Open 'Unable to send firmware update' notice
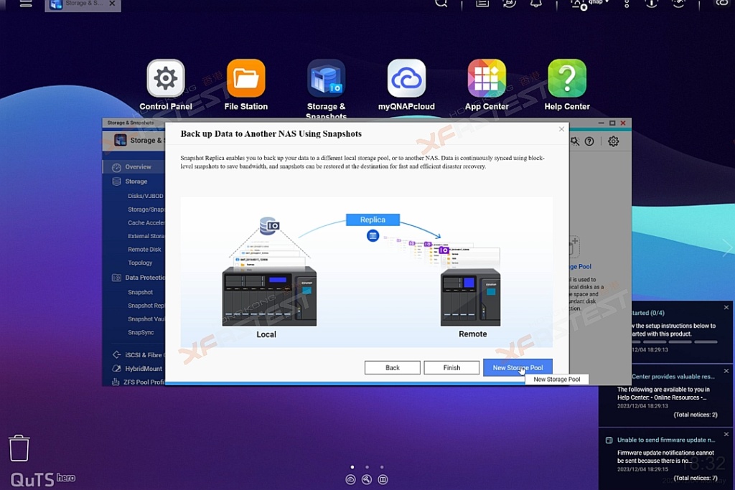 pyautogui.click(x=665, y=440)
